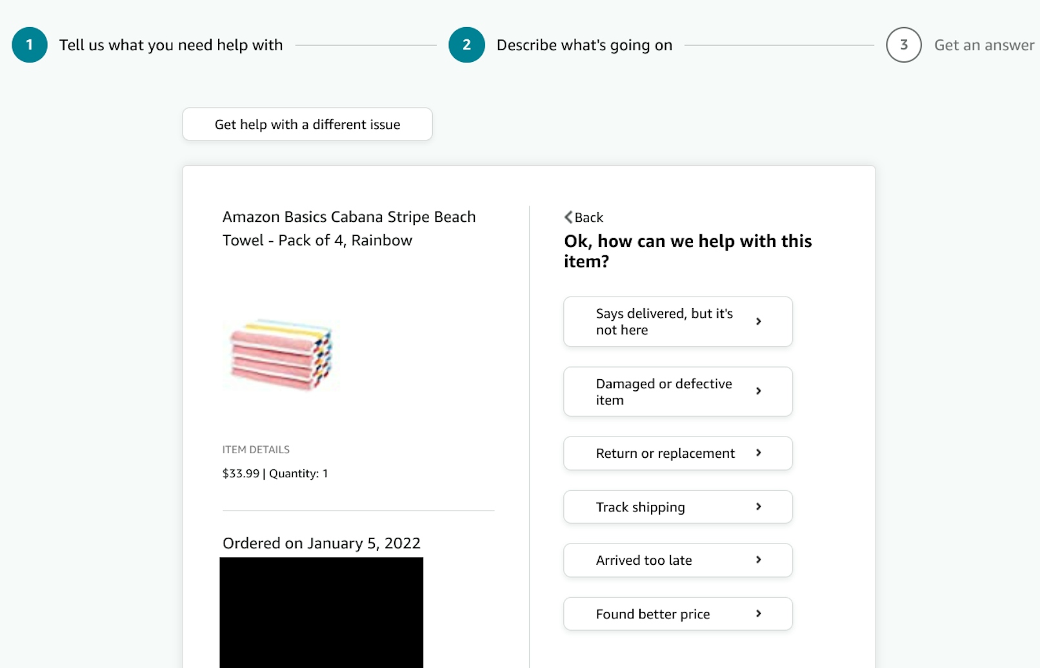The image size is (1040, 668).
Task: Click 'Get help with a different issue'
Action: click(x=307, y=124)
